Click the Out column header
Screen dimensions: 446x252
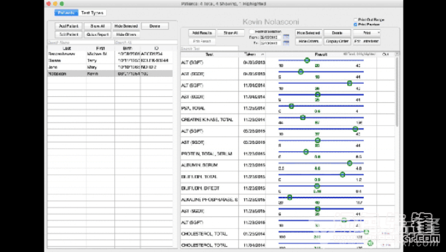[x=386, y=54]
